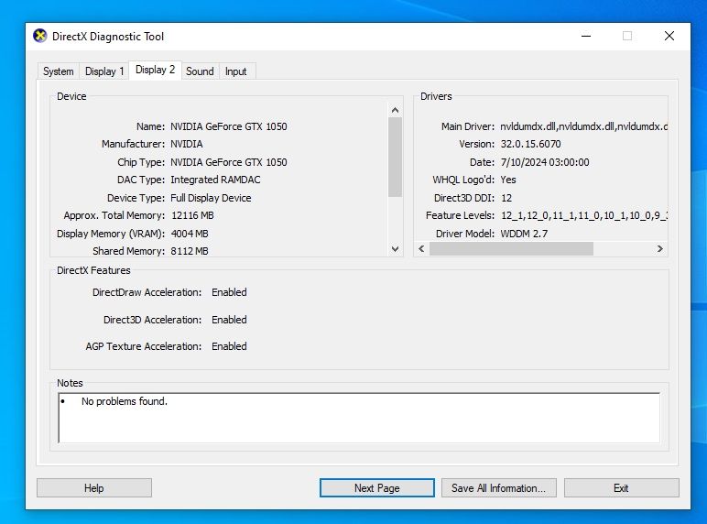Click the Direct3D DDI value 12
This screenshot has height=524, width=707.
click(x=506, y=198)
